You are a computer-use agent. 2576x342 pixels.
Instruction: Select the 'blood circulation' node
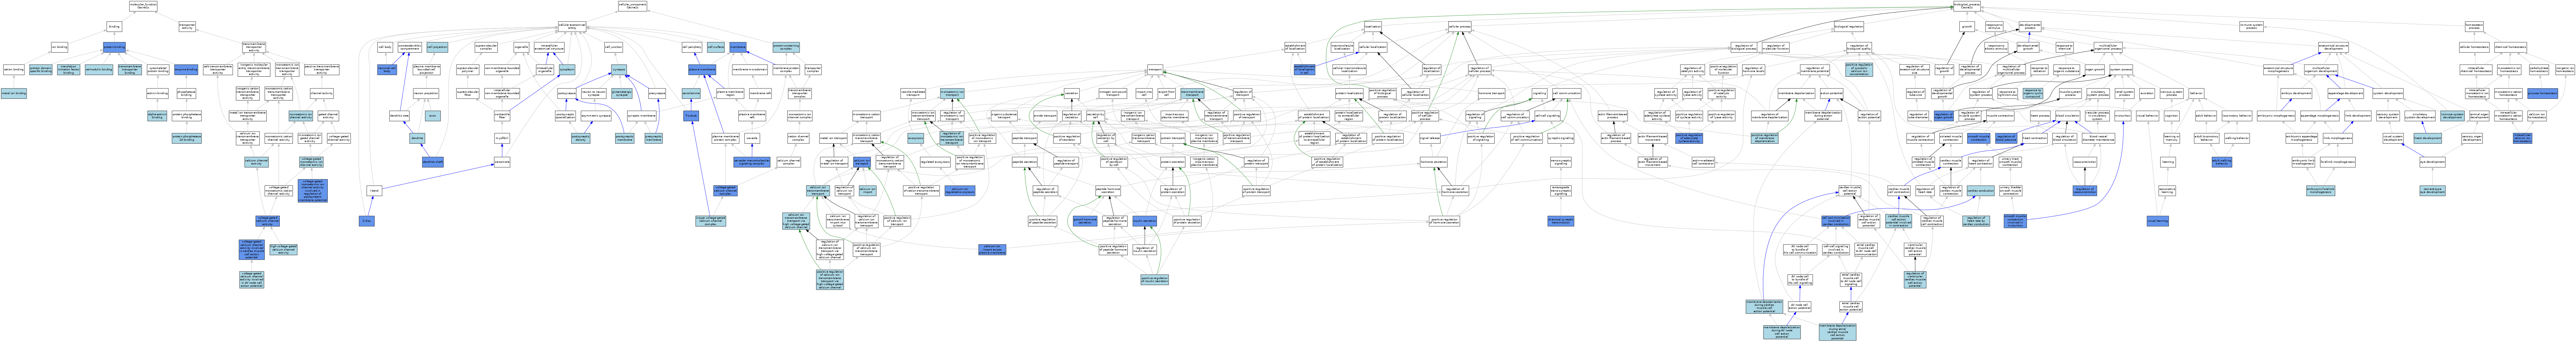pyautogui.click(x=2068, y=116)
